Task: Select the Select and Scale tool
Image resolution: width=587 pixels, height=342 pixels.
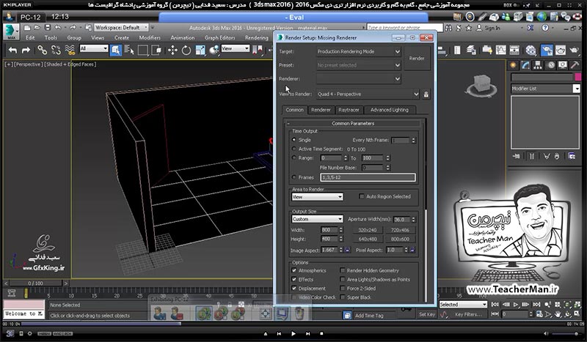Action: (200, 50)
